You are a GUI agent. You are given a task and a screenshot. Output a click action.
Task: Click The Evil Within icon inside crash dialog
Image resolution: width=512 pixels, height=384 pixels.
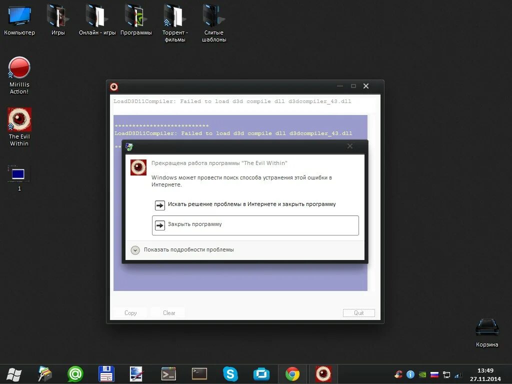(138, 167)
